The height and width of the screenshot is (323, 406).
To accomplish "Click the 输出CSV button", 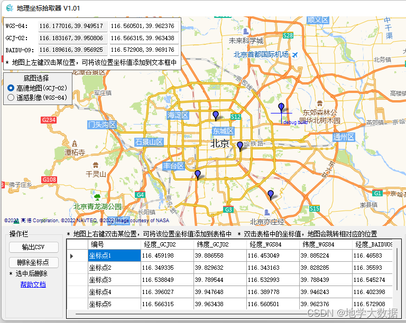I will 34,247.
